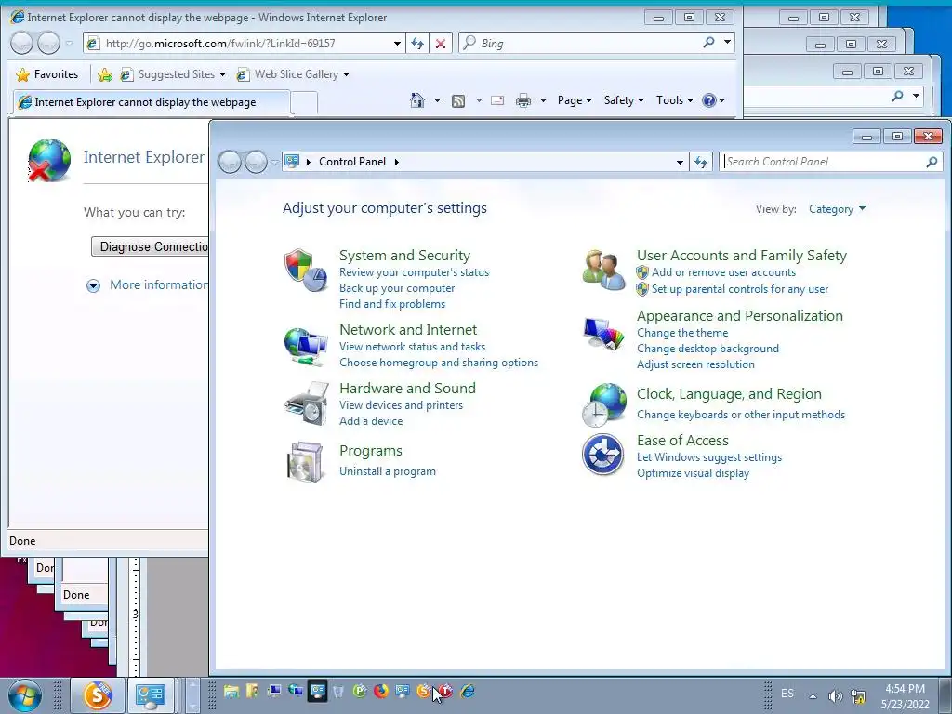Open View network status and tasks

412,347
